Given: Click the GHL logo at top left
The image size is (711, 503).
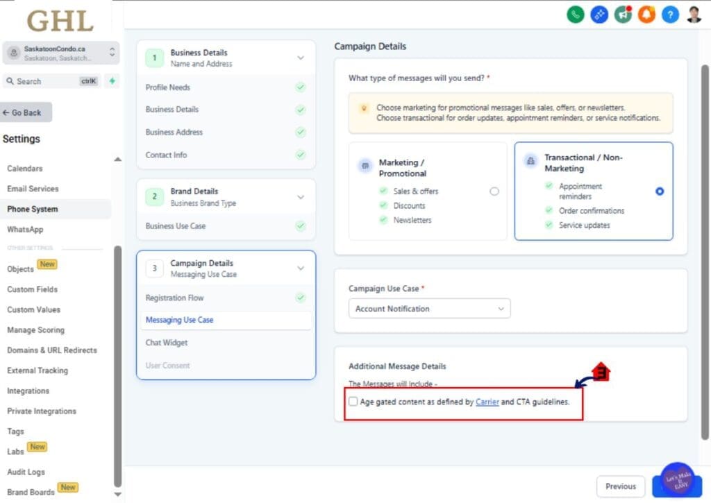Looking at the screenshot, I should [60, 21].
